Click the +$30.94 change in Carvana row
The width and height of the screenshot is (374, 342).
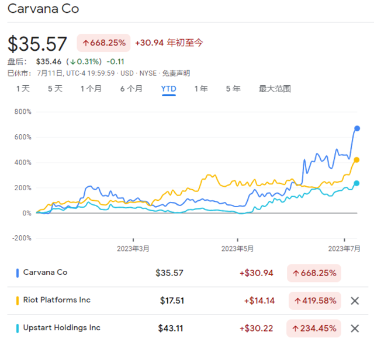pos(257,273)
